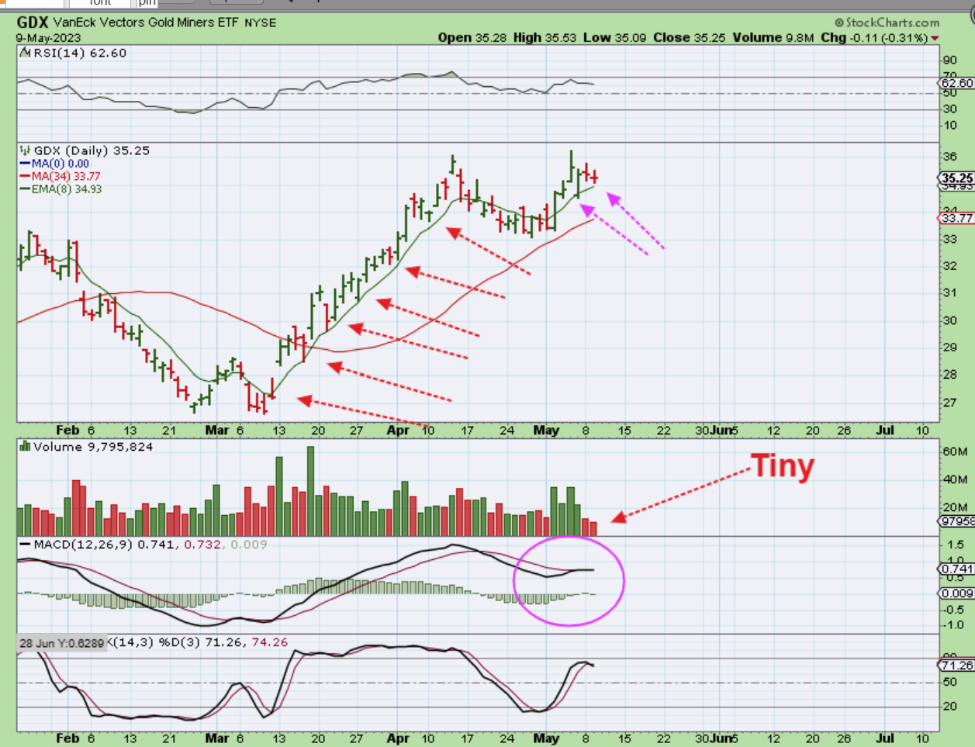This screenshot has height=747, width=975.
Task: Click the "Jul" label on price panel axis
Action: [x=885, y=431]
